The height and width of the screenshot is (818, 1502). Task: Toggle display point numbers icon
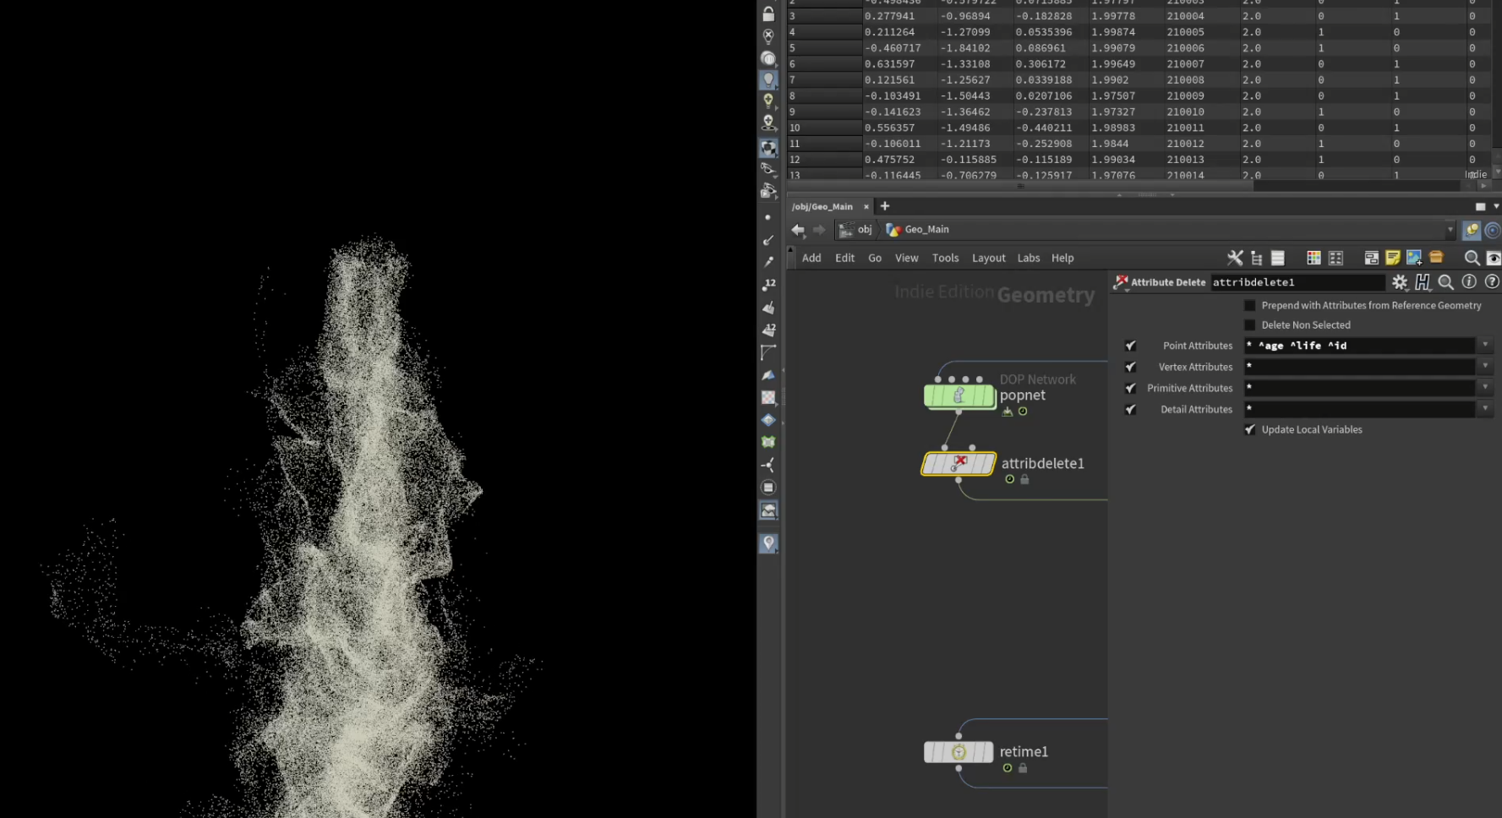[x=768, y=285]
